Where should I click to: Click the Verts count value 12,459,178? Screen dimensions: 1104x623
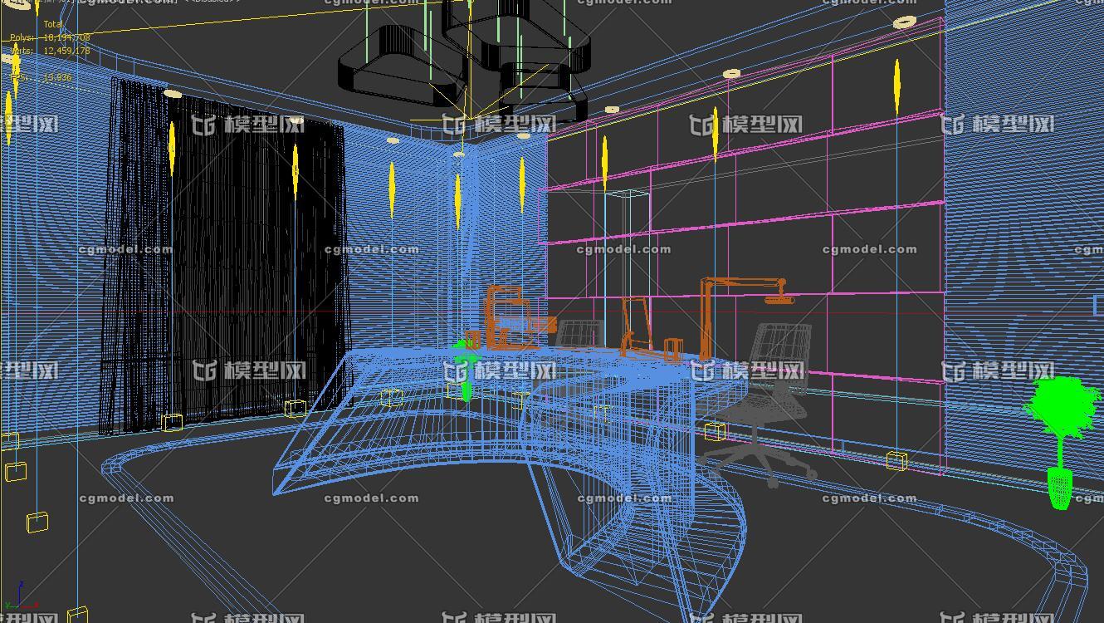(x=66, y=51)
